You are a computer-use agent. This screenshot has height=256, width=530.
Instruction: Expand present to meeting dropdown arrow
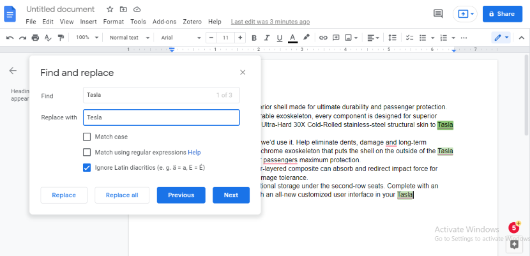pyautogui.click(x=473, y=14)
